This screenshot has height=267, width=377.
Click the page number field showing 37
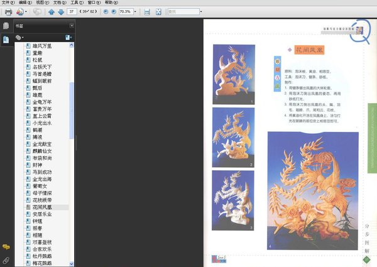click(x=72, y=11)
